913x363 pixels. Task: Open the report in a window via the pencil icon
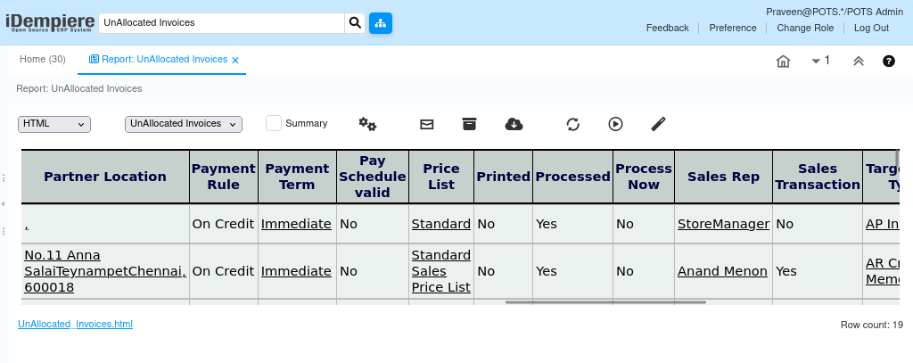[x=658, y=124]
